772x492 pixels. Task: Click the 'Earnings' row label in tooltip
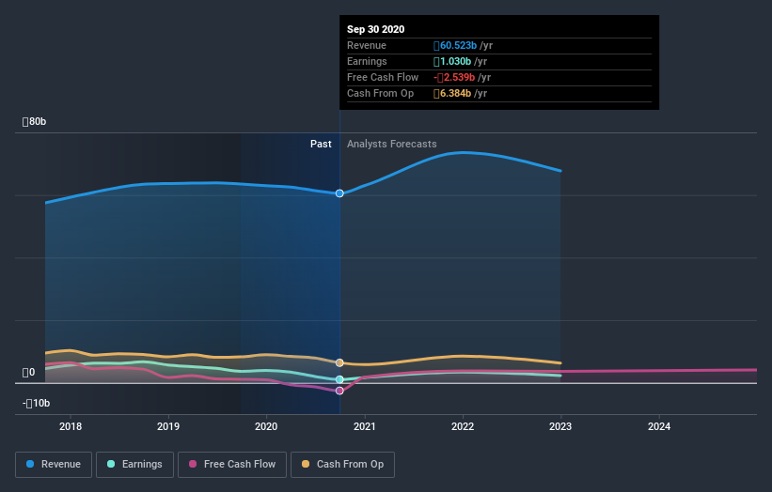[x=367, y=61]
